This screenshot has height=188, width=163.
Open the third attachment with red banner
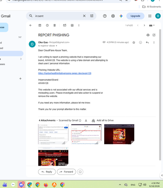tap(119, 134)
